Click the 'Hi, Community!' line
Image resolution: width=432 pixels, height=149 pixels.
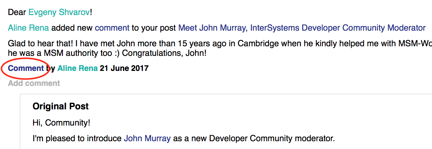[61, 123]
